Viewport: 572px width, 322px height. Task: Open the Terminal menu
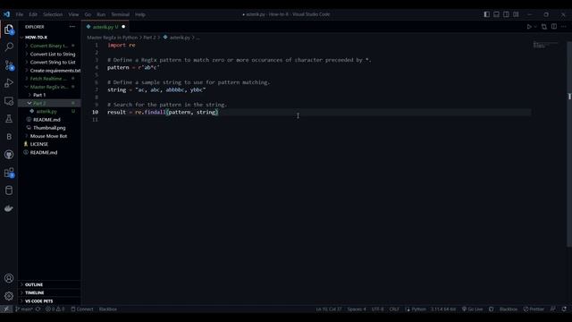pos(121,14)
